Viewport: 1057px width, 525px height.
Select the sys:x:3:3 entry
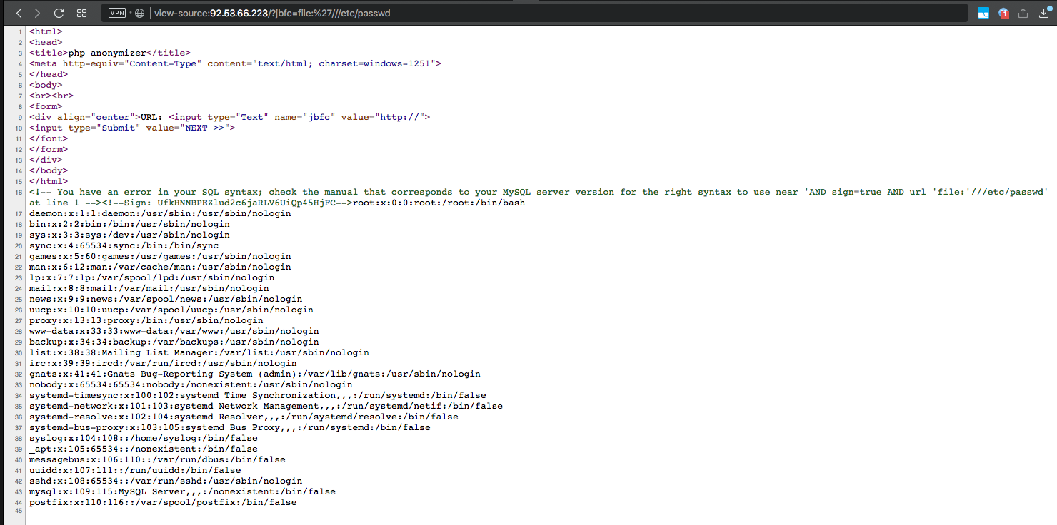(x=129, y=235)
